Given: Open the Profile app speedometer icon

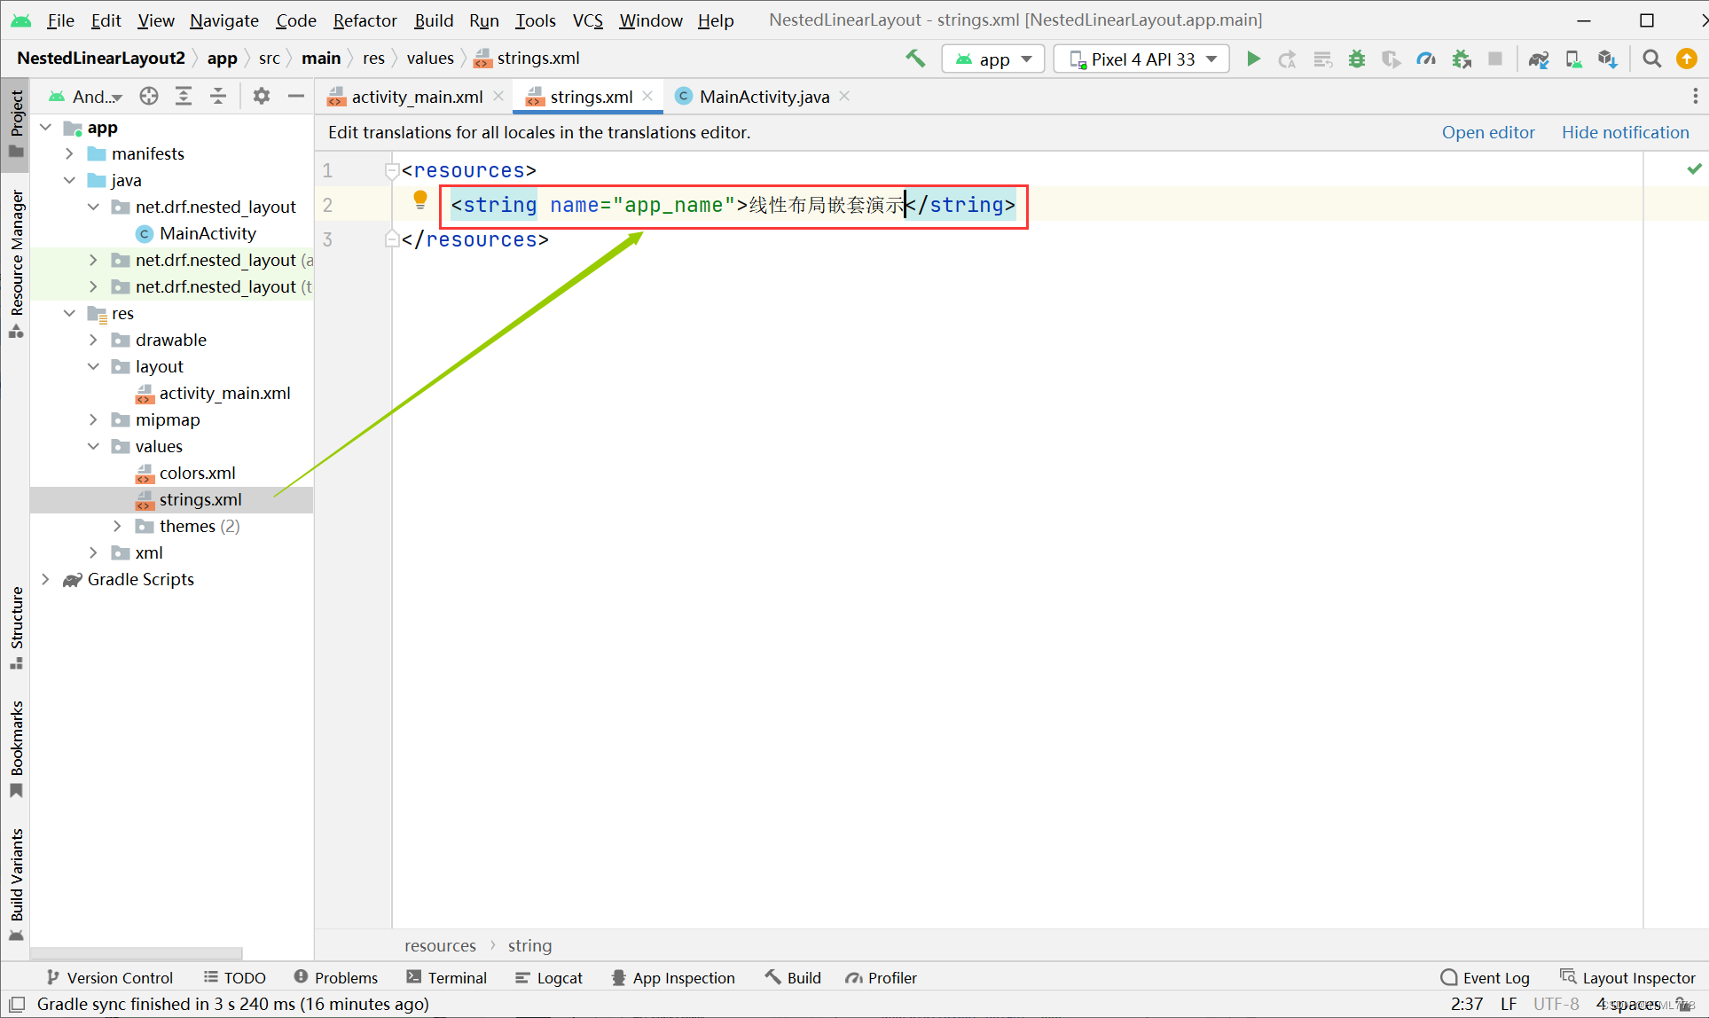Looking at the screenshot, I should point(1426,59).
